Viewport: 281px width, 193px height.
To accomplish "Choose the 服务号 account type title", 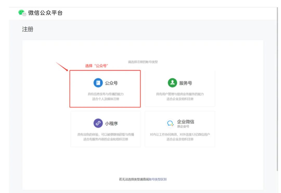I will coord(186,83).
